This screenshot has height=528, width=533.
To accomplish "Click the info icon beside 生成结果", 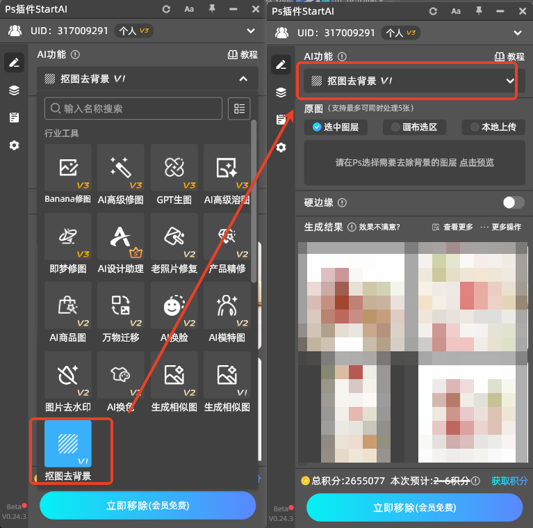I will (x=352, y=227).
